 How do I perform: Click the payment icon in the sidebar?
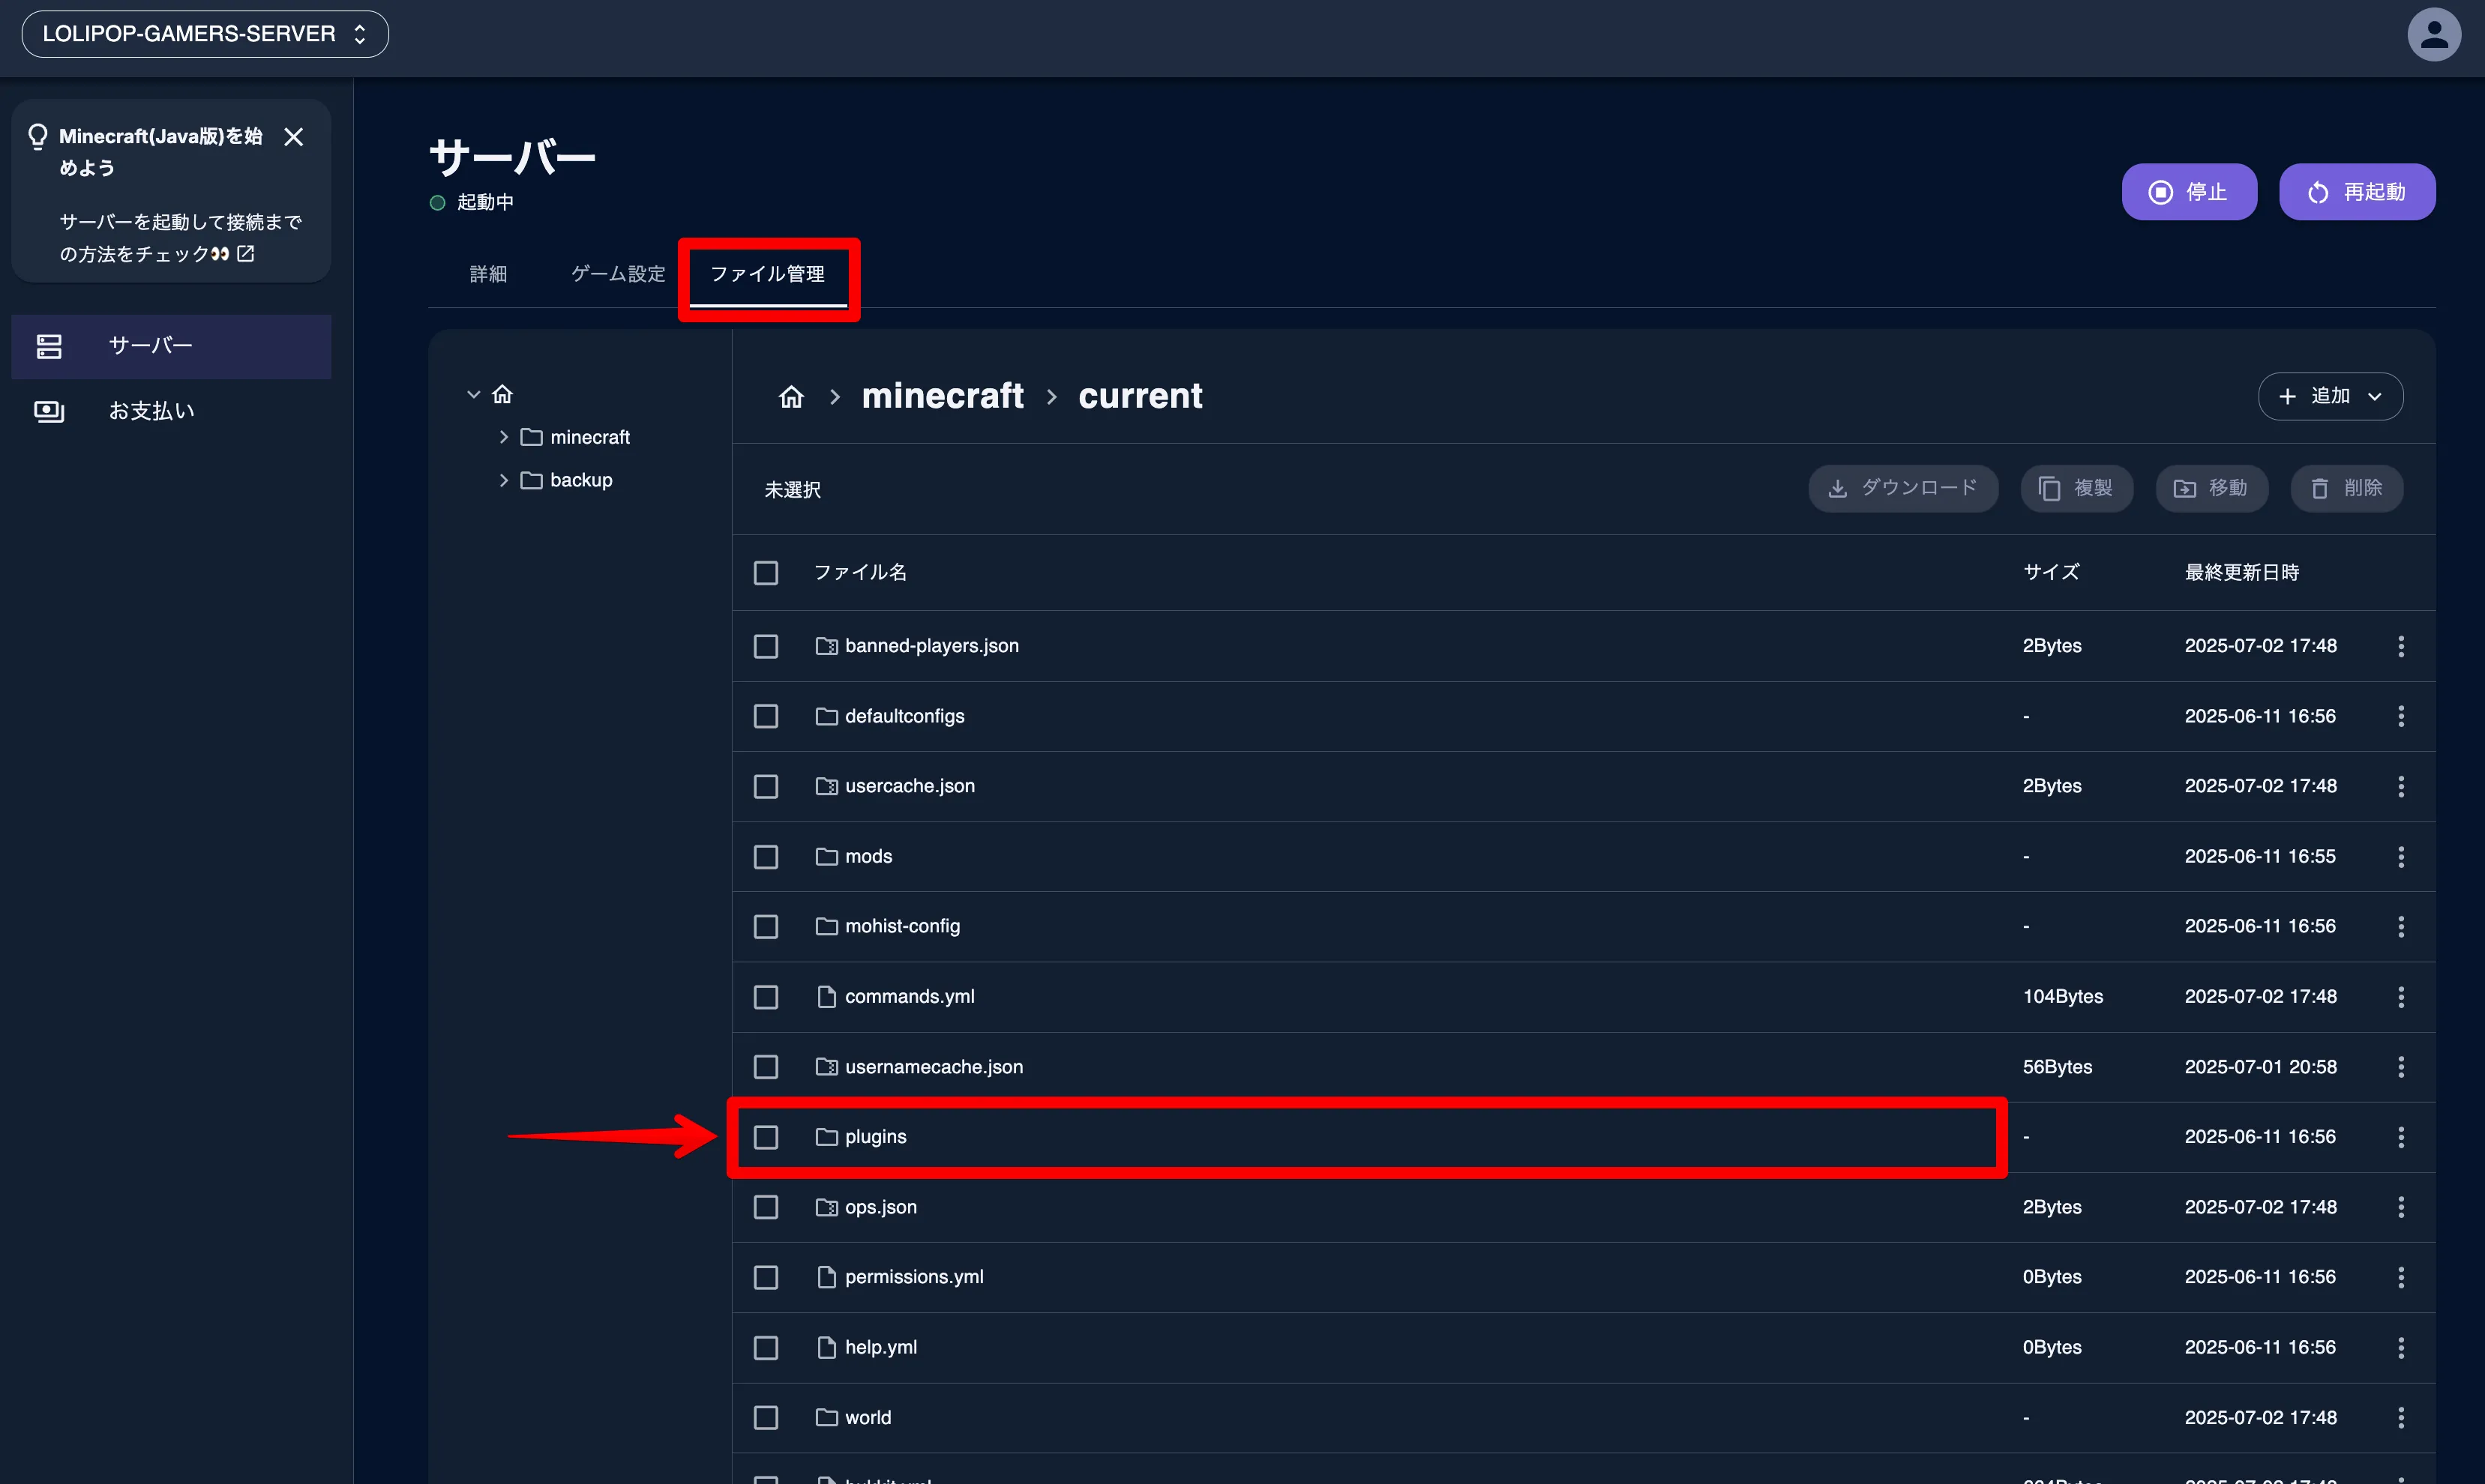[x=49, y=411]
